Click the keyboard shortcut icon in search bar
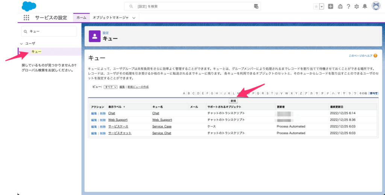The height and width of the screenshot is (195, 385). tap(256, 6)
